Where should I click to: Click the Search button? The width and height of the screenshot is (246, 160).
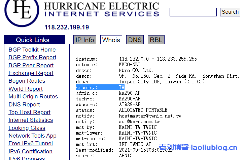click(x=230, y=12)
